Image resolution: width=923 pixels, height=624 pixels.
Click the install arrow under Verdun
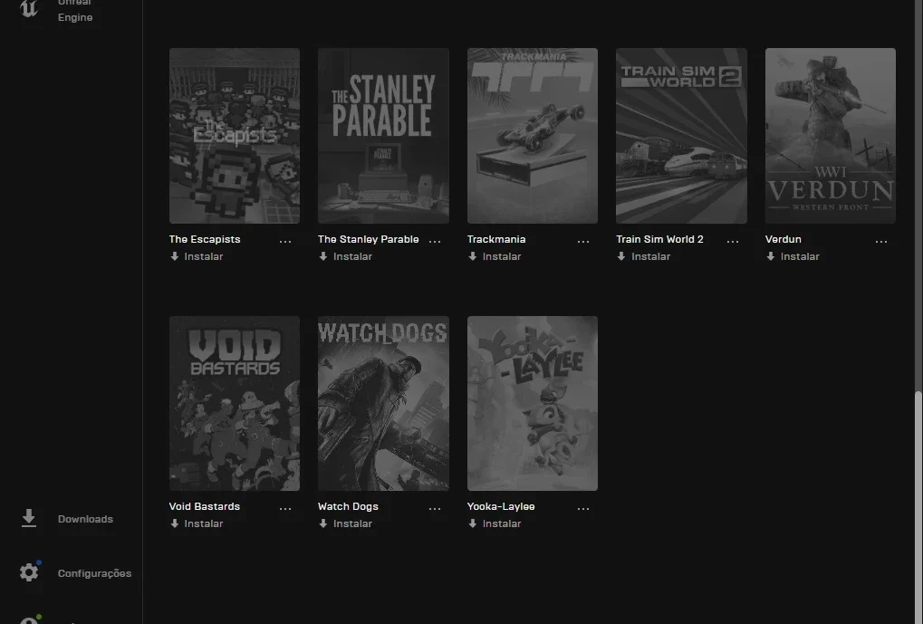pos(770,256)
